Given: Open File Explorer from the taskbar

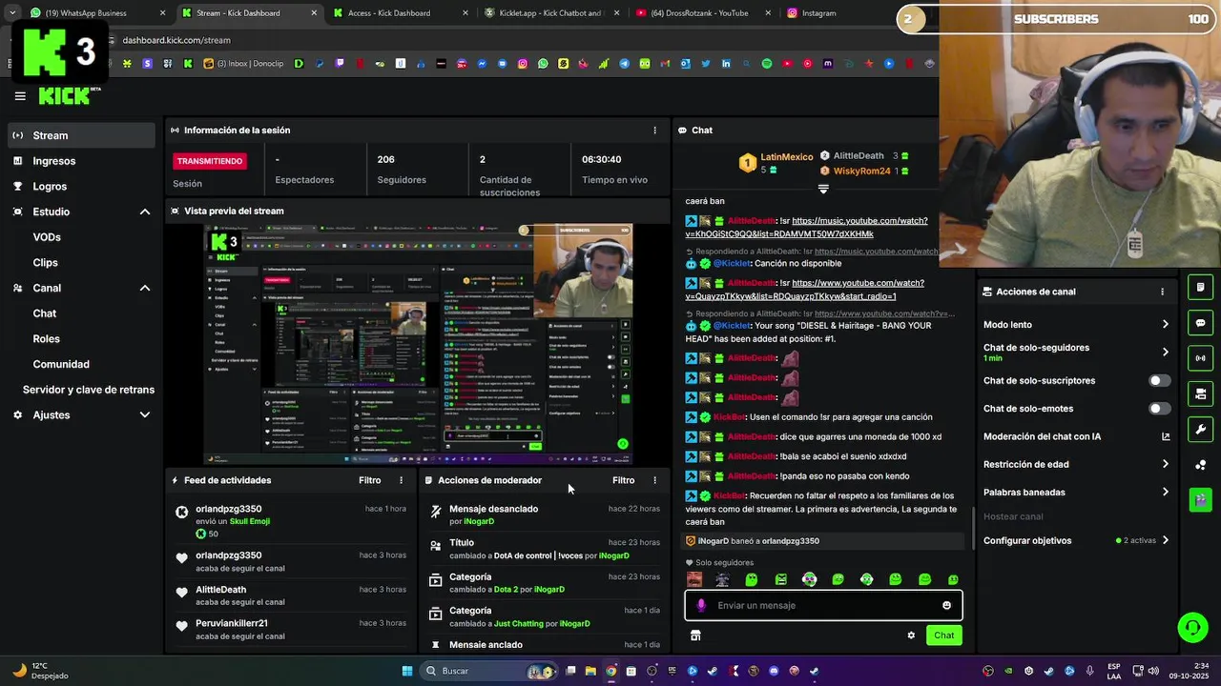Looking at the screenshot, I should click(x=591, y=671).
